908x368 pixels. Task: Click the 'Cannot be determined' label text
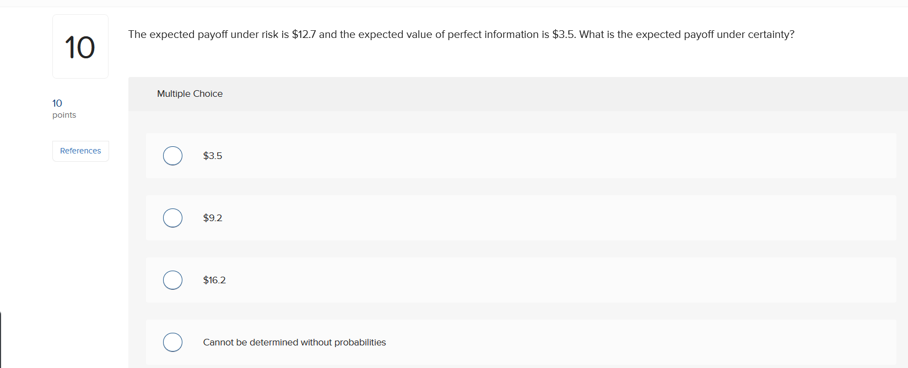click(x=295, y=342)
